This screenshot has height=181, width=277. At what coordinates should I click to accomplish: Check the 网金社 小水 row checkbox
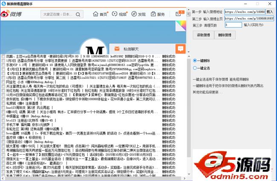(x=3, y=82)
